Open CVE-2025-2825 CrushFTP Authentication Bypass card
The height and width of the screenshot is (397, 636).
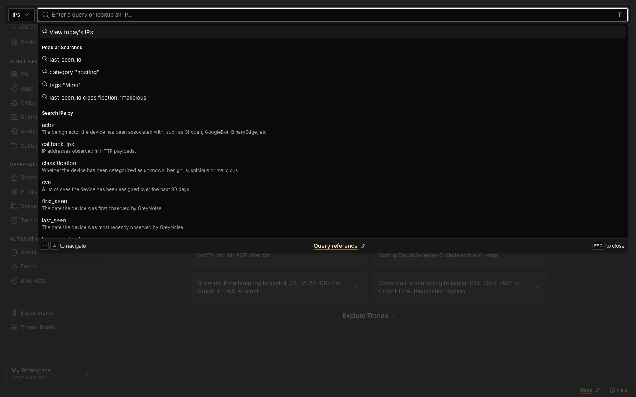459,287
